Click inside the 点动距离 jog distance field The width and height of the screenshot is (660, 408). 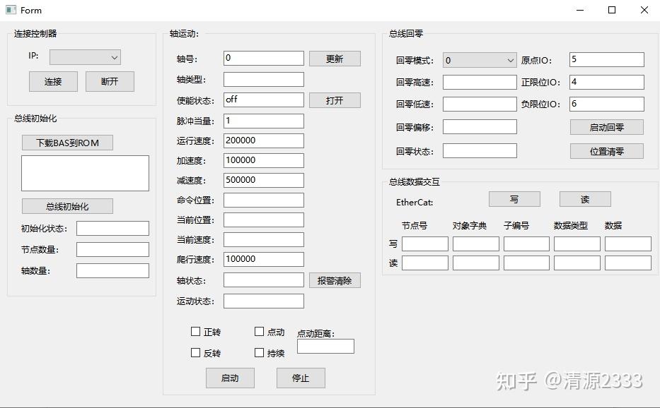(325, 346)
